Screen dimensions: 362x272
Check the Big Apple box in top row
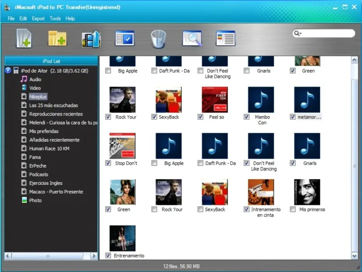(108, 71)
